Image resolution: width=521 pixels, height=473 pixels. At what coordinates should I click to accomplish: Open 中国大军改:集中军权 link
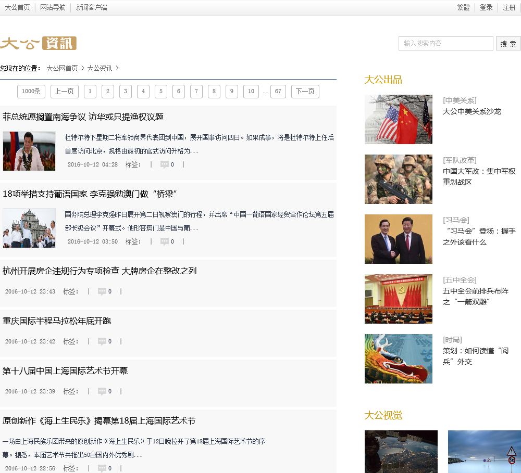point(479,176)
